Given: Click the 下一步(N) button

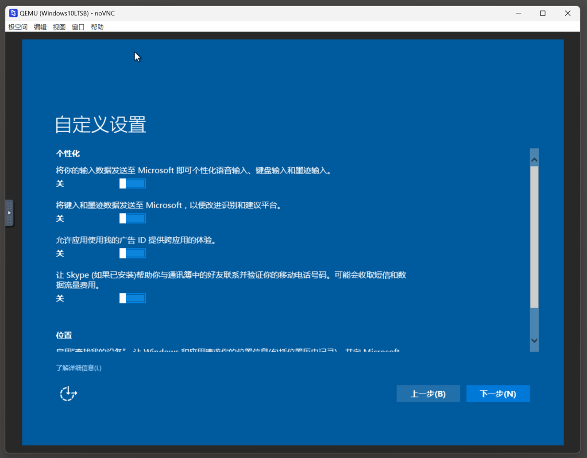Looking at the screenshot, I should pos(498,393).
